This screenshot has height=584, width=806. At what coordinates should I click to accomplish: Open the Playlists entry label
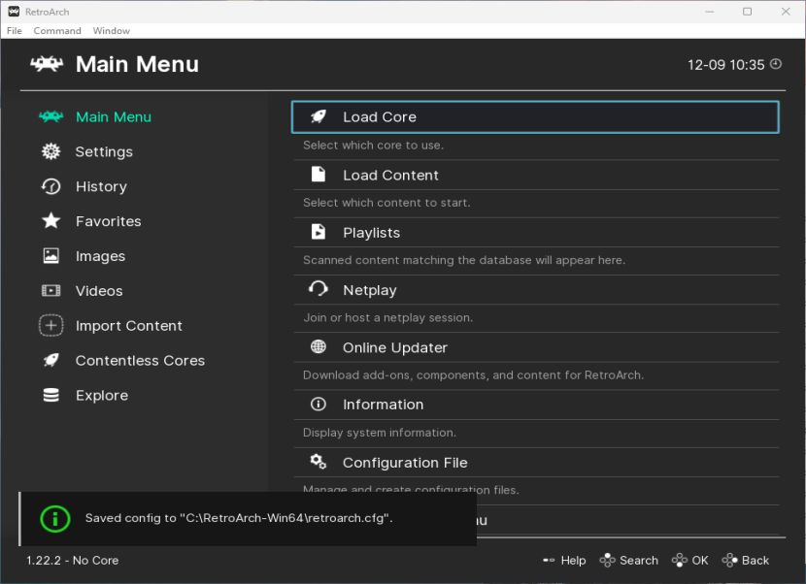tap(372, 233)
